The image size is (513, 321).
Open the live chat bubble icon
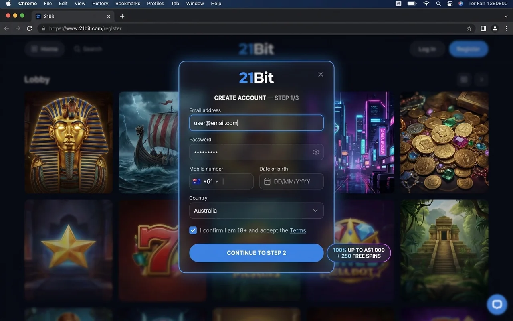(497, 304)
